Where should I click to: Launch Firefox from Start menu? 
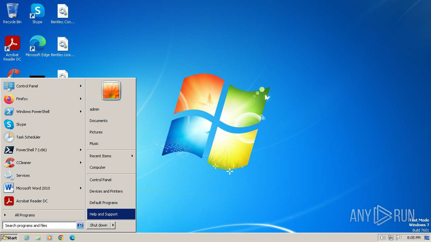coord(43,99)
